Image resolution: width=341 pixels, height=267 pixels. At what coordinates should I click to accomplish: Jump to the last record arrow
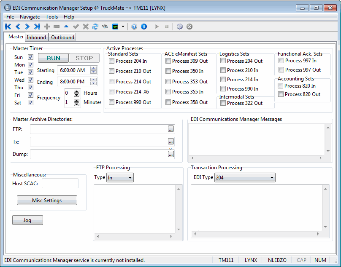click(37, 27)
